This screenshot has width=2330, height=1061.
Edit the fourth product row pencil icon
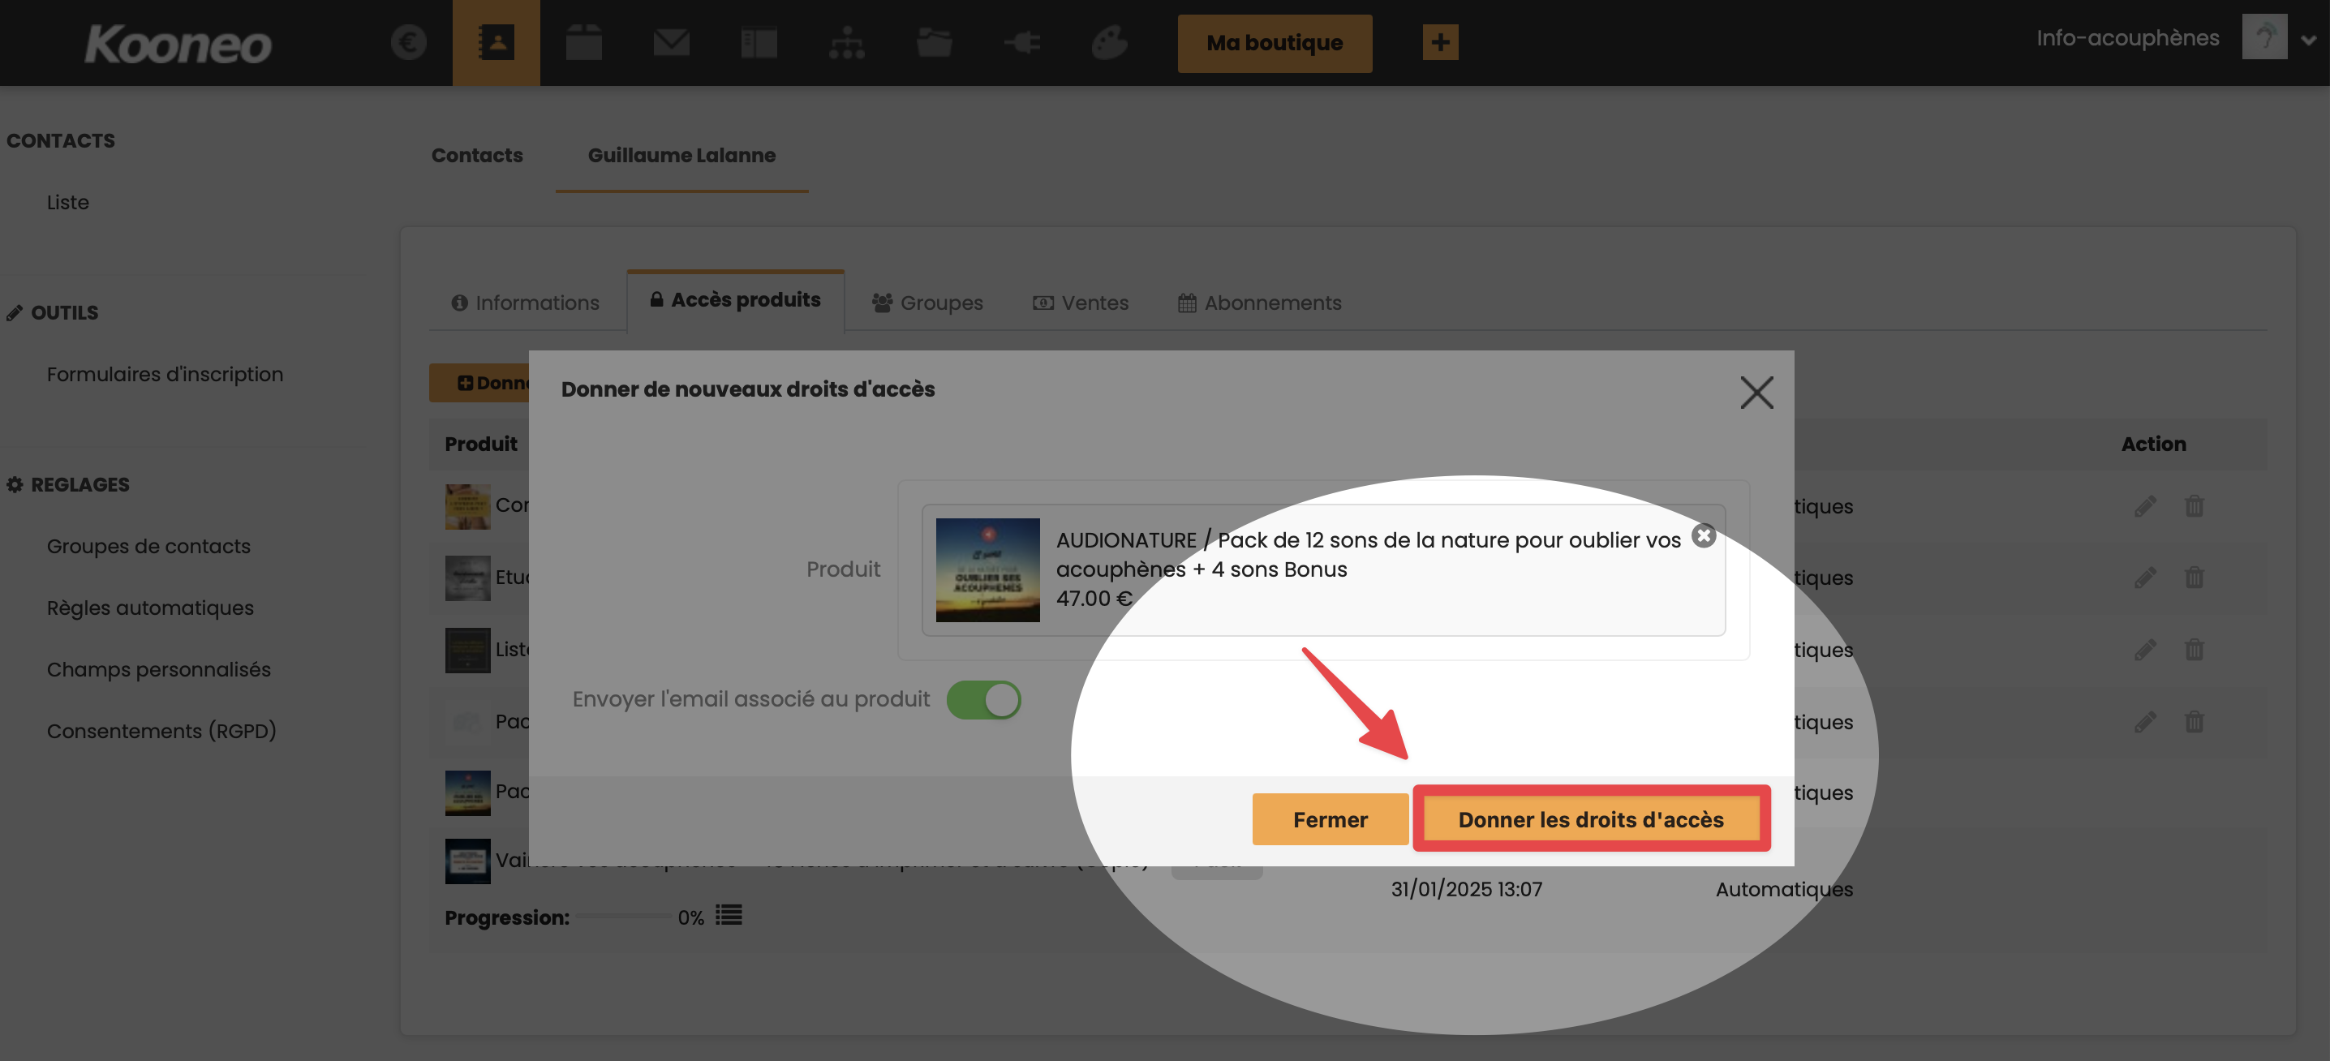coord(2144,722)
